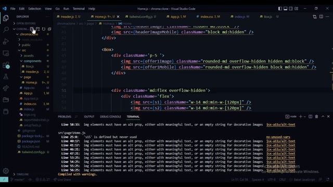Viewport: 333px width, 187px height.
Task: Maximize panel size with chevron up
Action: tap(323, 116)
